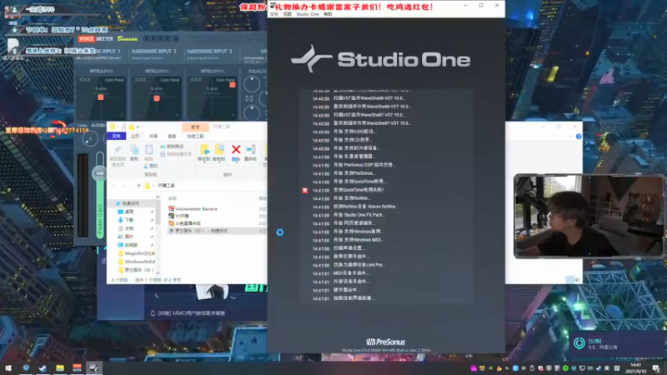The image size is (667, 375).
Task: Go up one folder level in Explorer
Action: click(x=138, y=186)
